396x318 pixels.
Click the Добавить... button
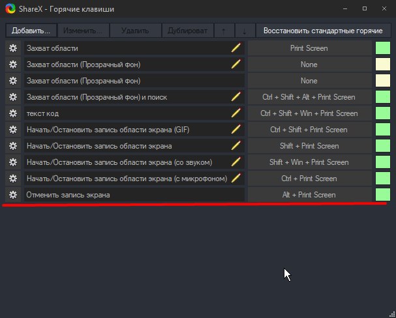31,31
